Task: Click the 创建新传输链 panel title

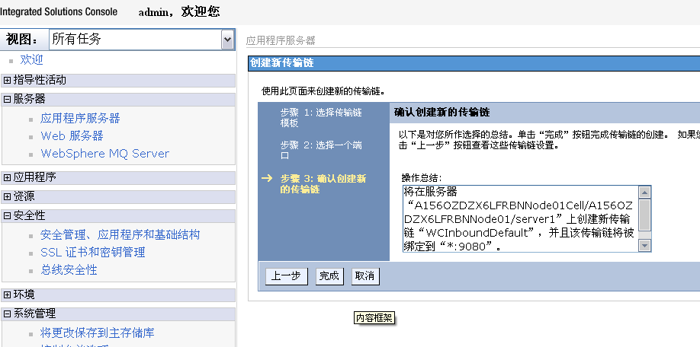Action: click(281, 63)
